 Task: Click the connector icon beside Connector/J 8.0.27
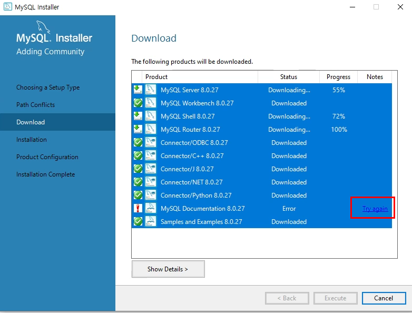coord(151,169)
